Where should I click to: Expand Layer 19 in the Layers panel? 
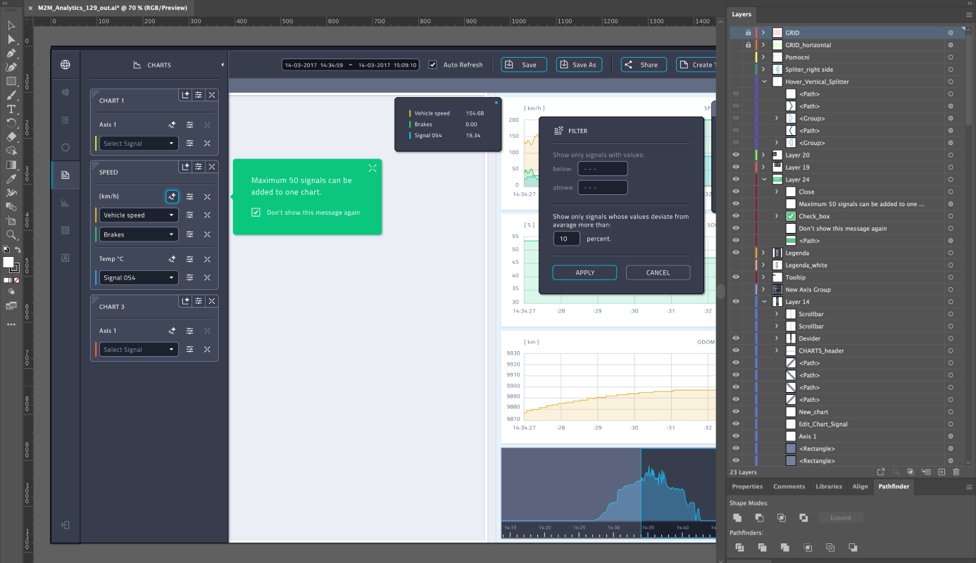[763, 167]
